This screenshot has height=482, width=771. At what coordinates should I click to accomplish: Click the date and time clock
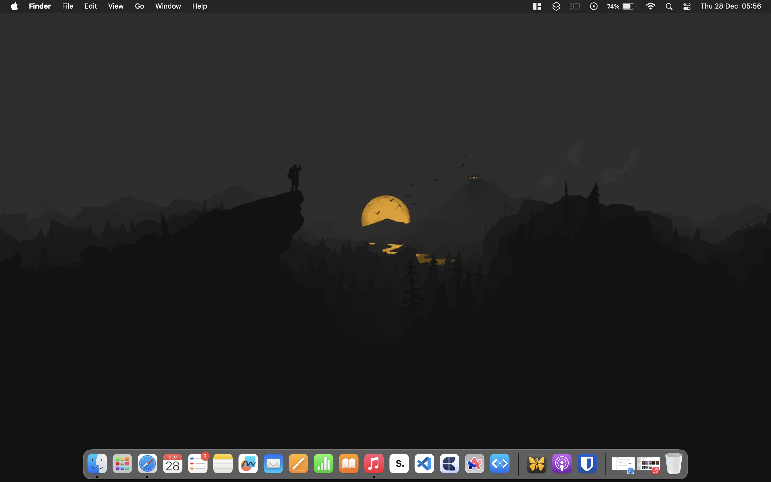(730, 6)
